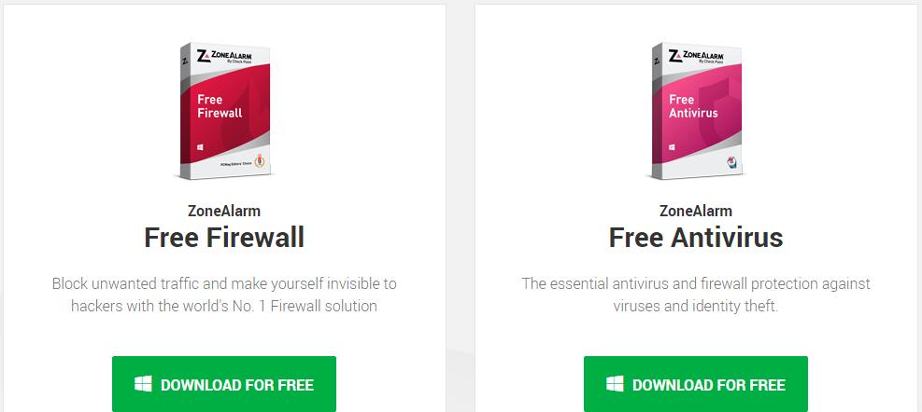This screenshot has height=412, width=922.
Task: Click ZoneAlarm label above Free Antivirus heading
Action: 696,211
